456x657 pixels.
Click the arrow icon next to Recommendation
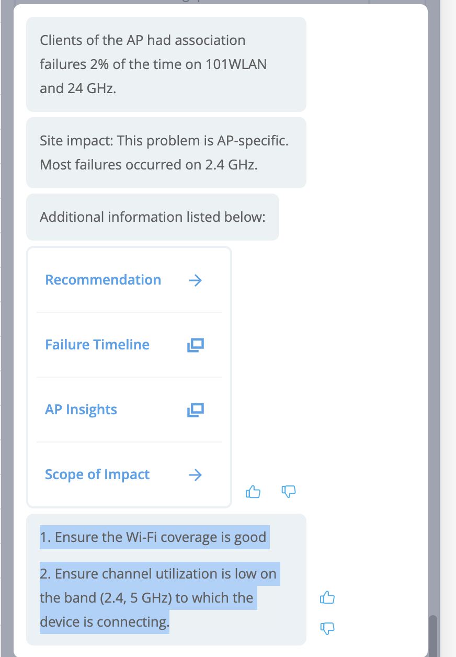pyautogui.click(x=195, y=280)
